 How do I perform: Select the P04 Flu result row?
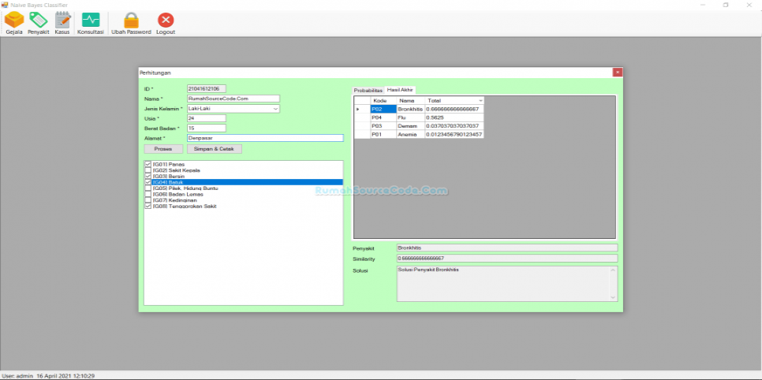click(x=426, y=117)
